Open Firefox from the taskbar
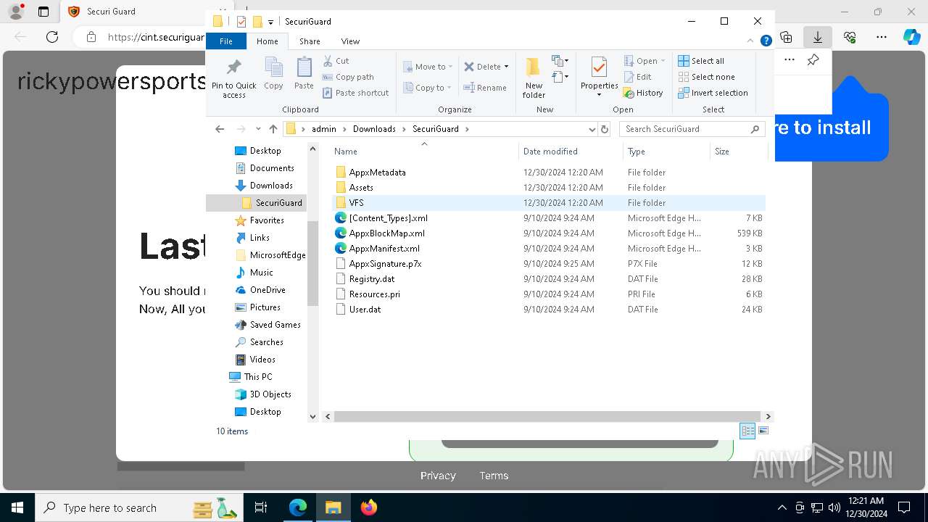Image resolution: width=928 pixels, height=522 pixels. 369,507
